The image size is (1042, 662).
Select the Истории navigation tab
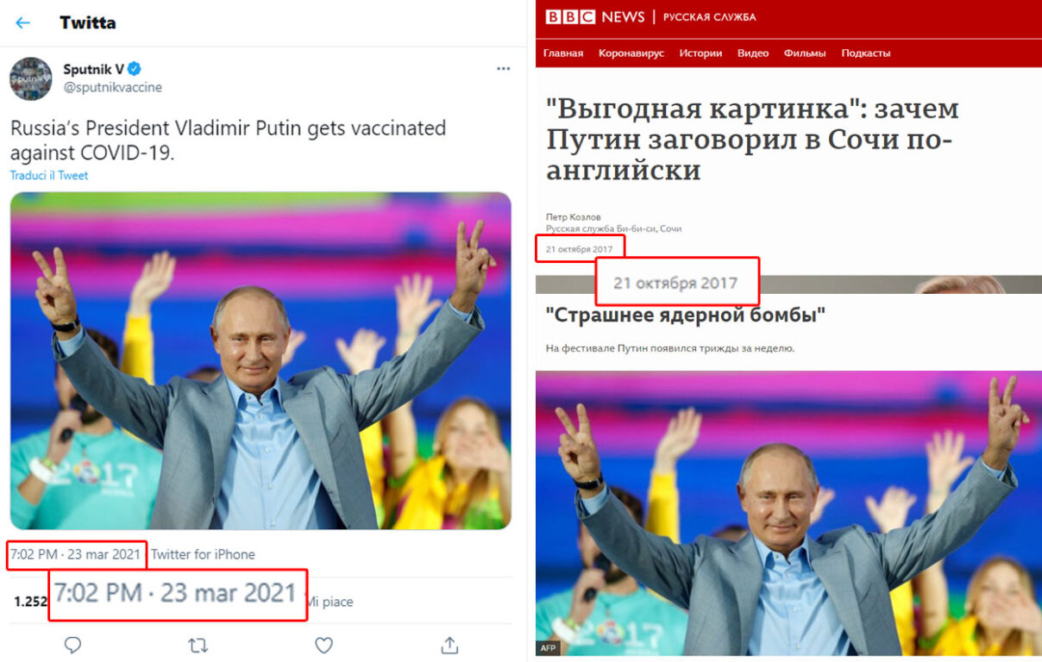pyautogui.click(x=700, y=53)
